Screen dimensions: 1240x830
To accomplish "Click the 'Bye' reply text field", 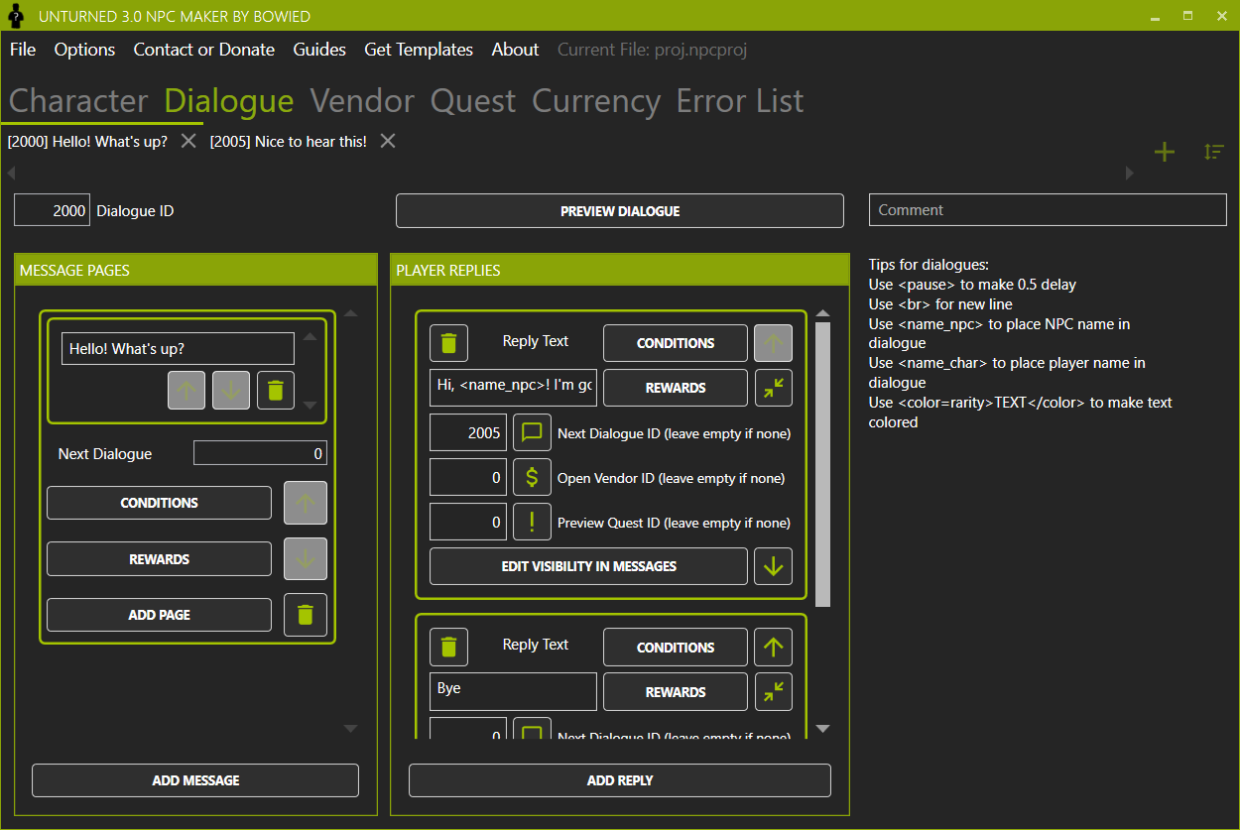I will pyautogui.click(x=513, y=691).
